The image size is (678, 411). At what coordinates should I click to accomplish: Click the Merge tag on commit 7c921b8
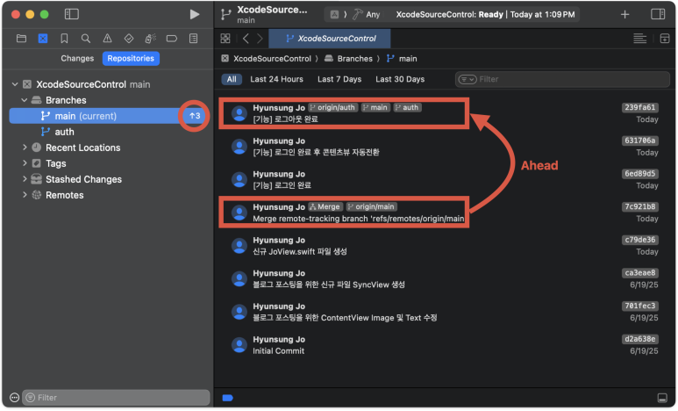(x=325, y=207)
